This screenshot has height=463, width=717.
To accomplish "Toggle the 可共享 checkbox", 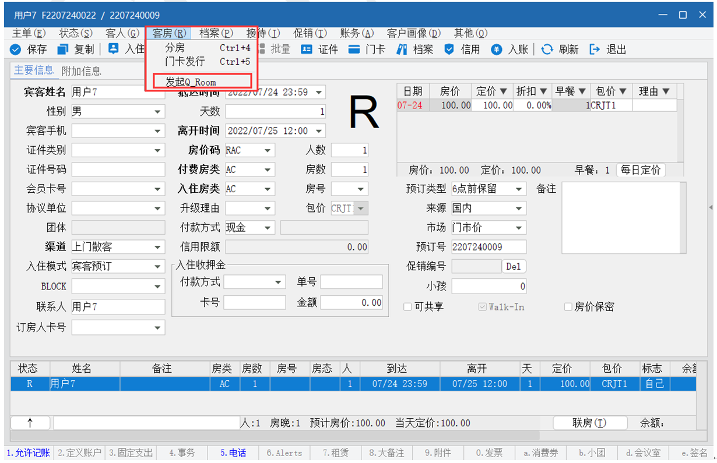I will point(407,307).
